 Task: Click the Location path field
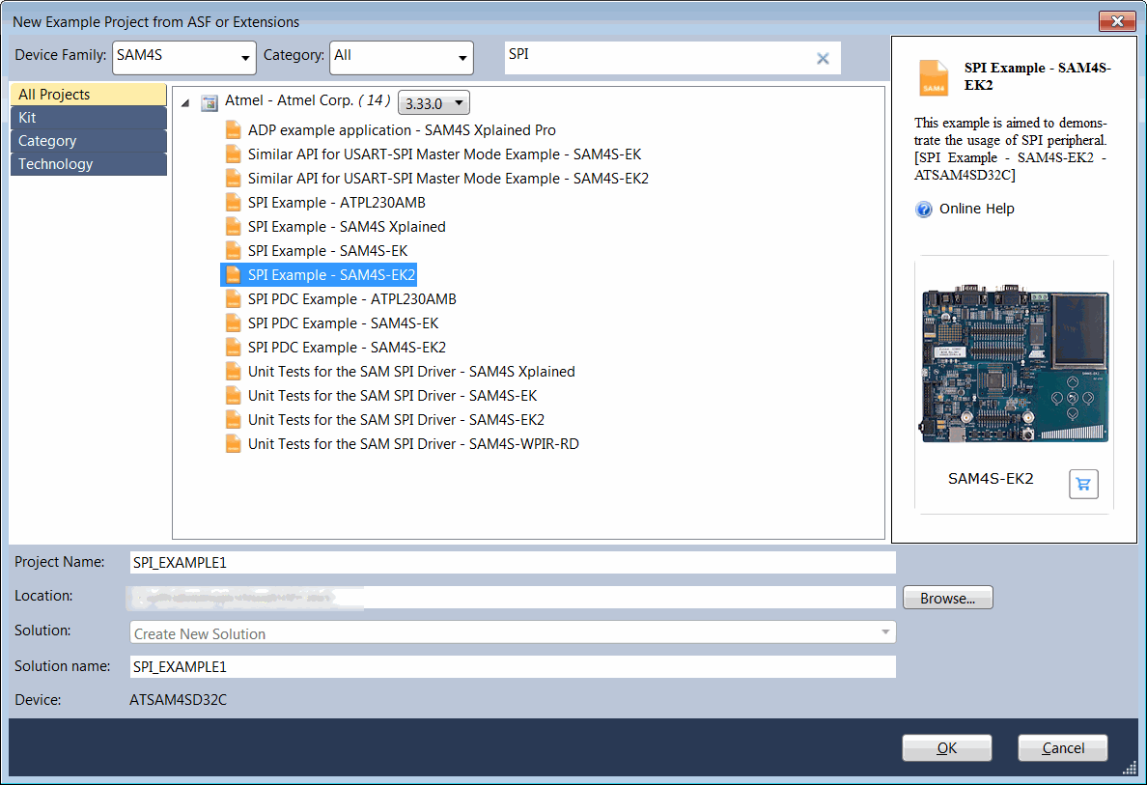(x=513, y=597)
